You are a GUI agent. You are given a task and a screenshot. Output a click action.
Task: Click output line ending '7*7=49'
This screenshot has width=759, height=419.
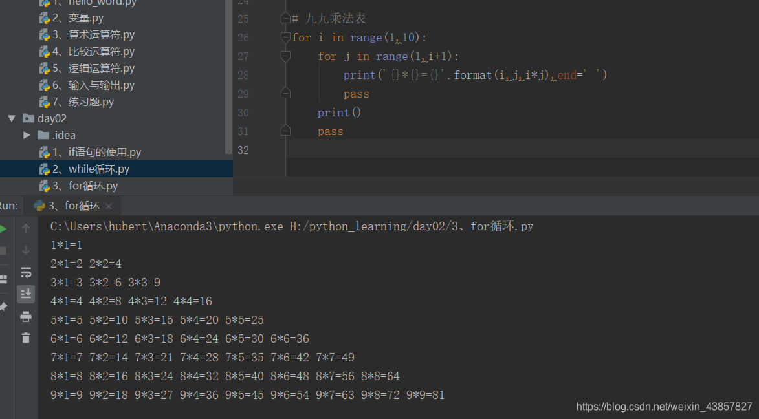coord(203,358)
